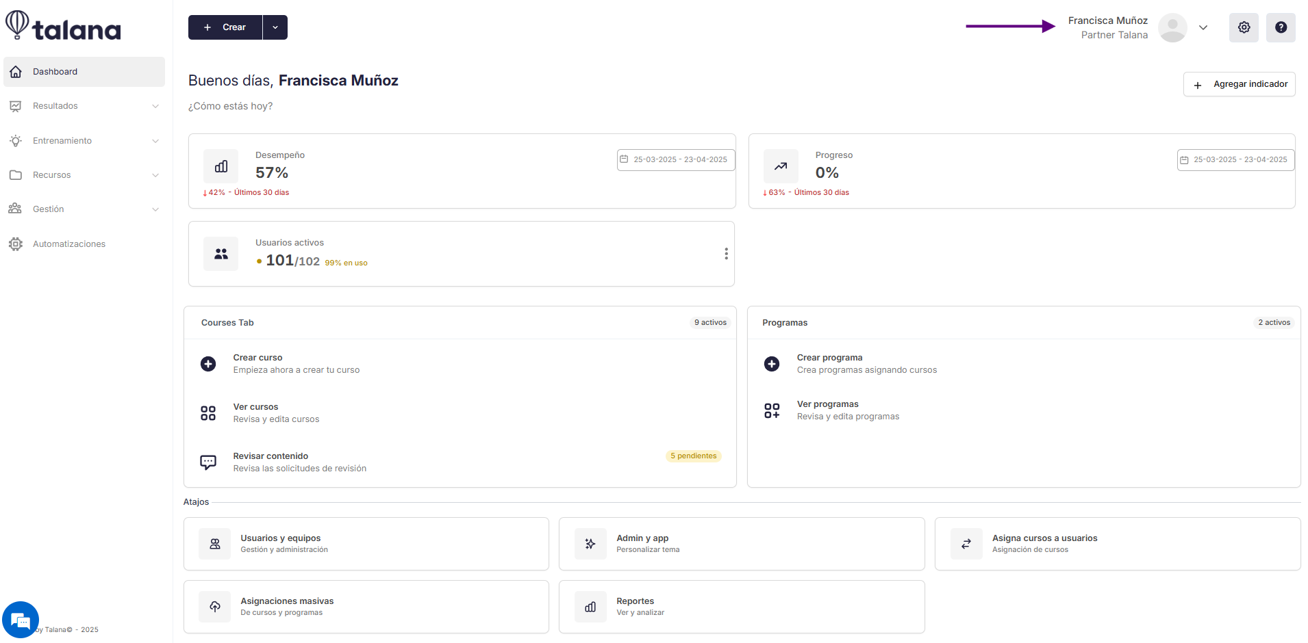Click the Ver cursos grid icon
This screenshot has height=643, width=1308.
[x=208, y=413]
